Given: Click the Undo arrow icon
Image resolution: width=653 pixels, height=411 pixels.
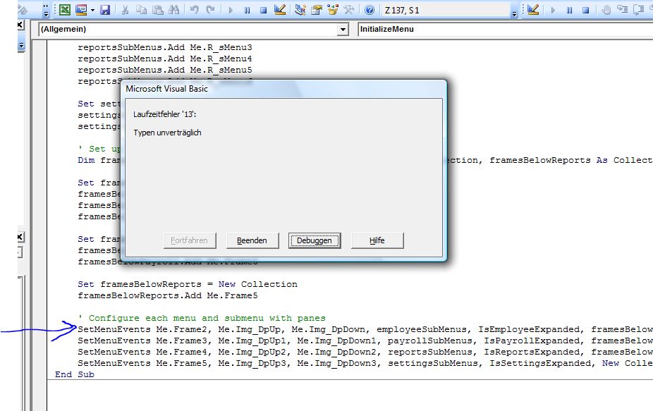Looking at the screenshot, I should click(x=195, y=10).
